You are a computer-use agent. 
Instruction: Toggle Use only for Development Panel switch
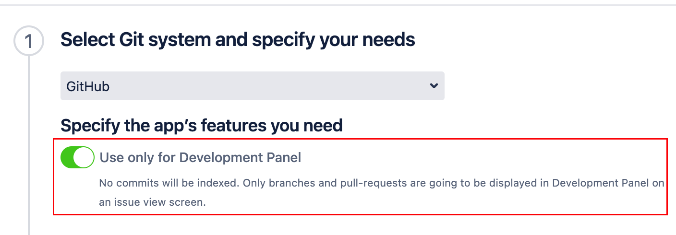77,157
